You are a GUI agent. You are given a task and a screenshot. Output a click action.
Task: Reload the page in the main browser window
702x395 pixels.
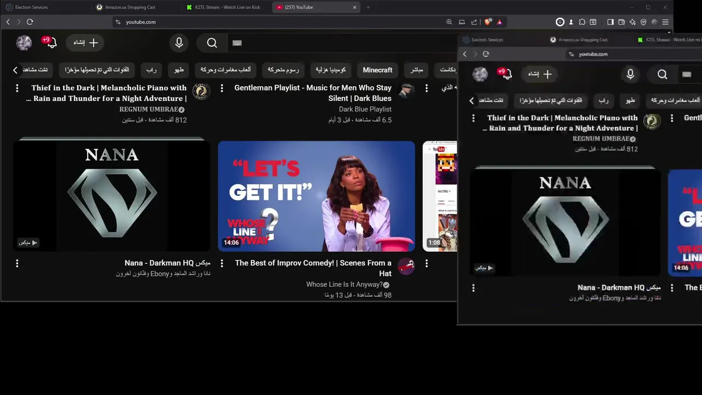[x=30, y=22]
